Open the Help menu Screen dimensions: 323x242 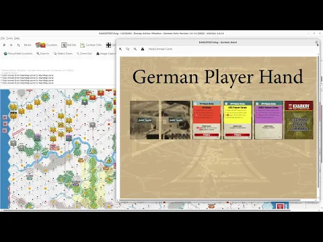(17, 38)
